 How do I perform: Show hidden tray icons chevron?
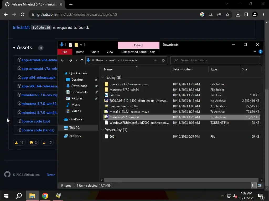point(222,196)
